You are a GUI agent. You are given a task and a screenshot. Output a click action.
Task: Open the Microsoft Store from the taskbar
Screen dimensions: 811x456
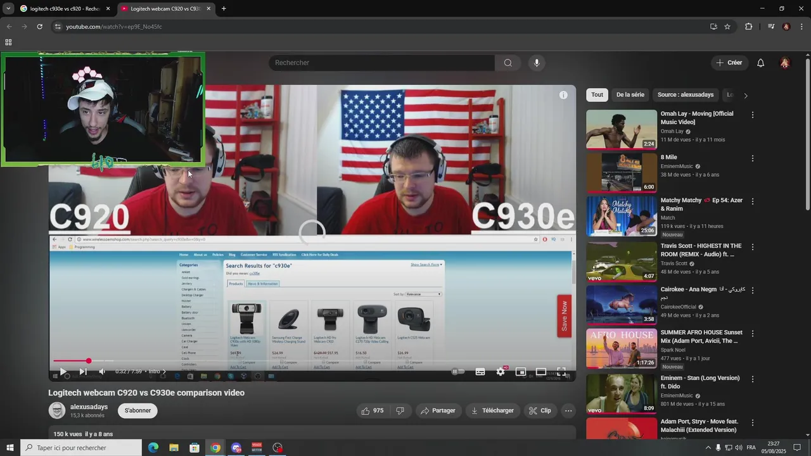[195, 448]
